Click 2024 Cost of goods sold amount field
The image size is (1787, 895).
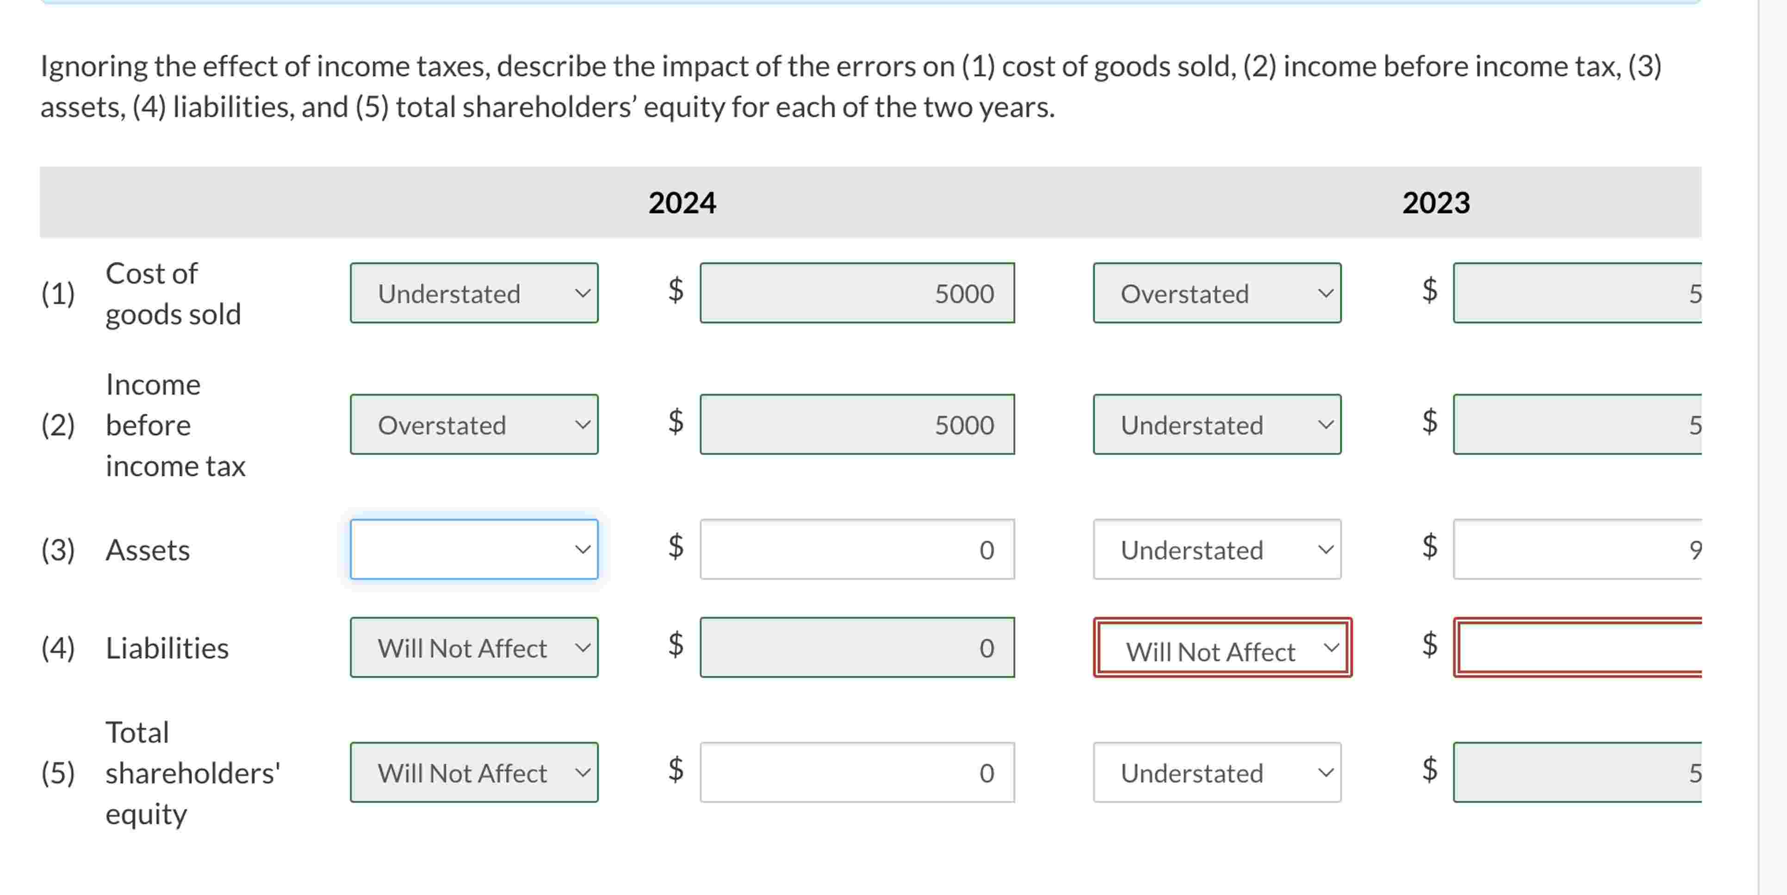[x=857, y=293]
